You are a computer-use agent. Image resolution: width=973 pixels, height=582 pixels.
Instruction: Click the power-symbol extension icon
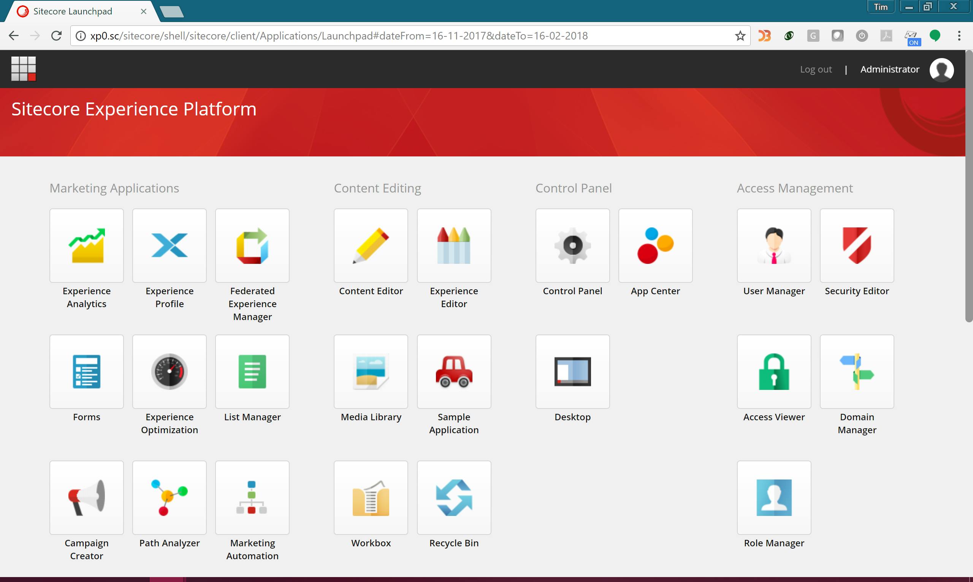click(x=862, y=36)
